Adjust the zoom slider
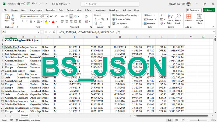 point(198,120)
